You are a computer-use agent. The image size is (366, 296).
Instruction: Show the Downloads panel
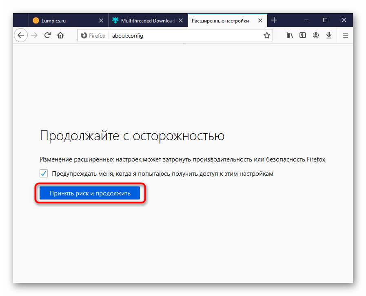329,36
